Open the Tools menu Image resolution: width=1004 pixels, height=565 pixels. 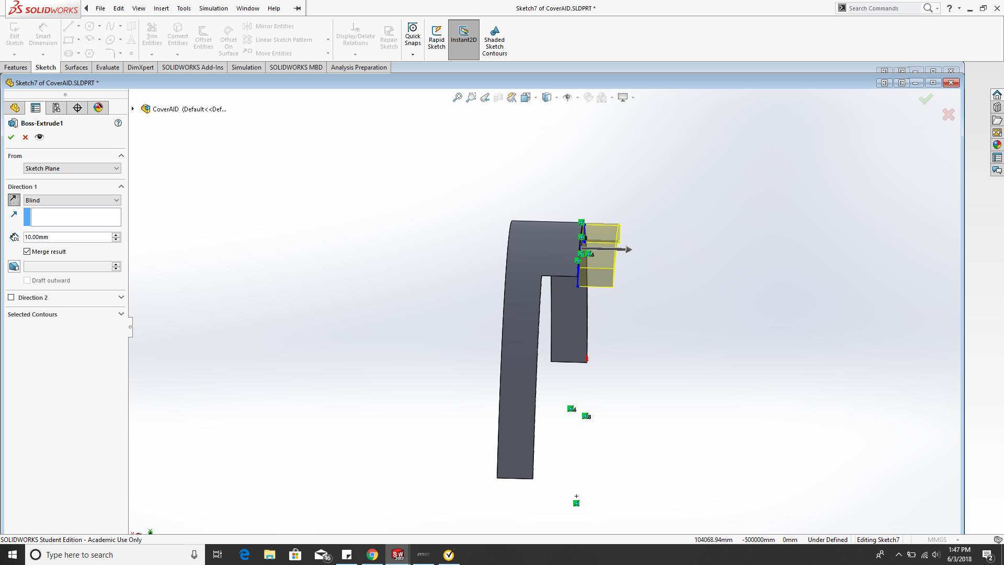(184, 8)
